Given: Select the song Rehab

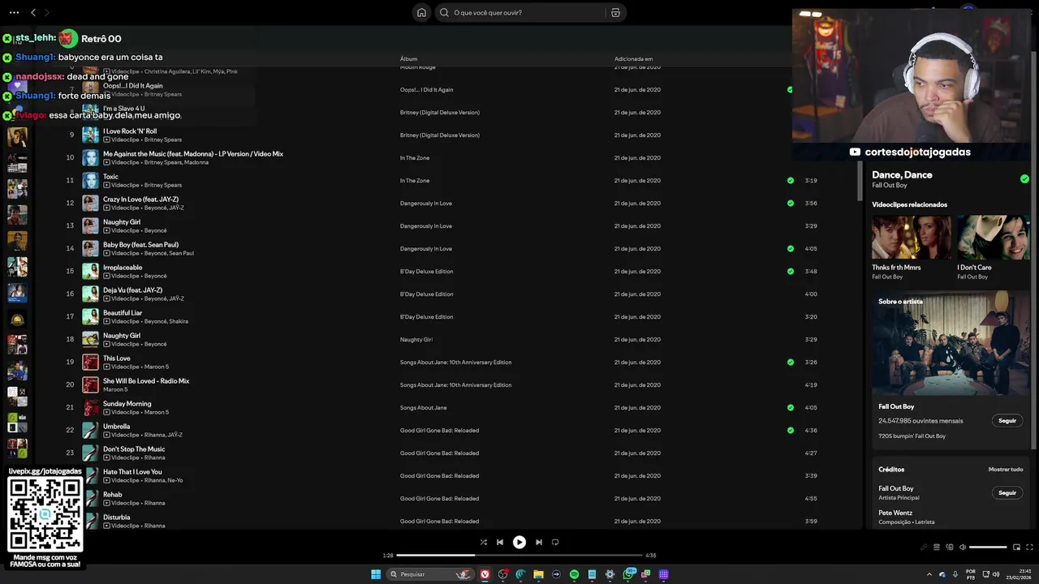Looking at the screenshot, I should pos(113,494).
